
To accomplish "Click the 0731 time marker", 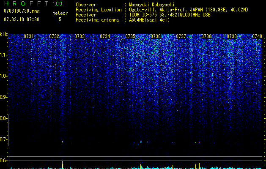I will pos(28,36).
